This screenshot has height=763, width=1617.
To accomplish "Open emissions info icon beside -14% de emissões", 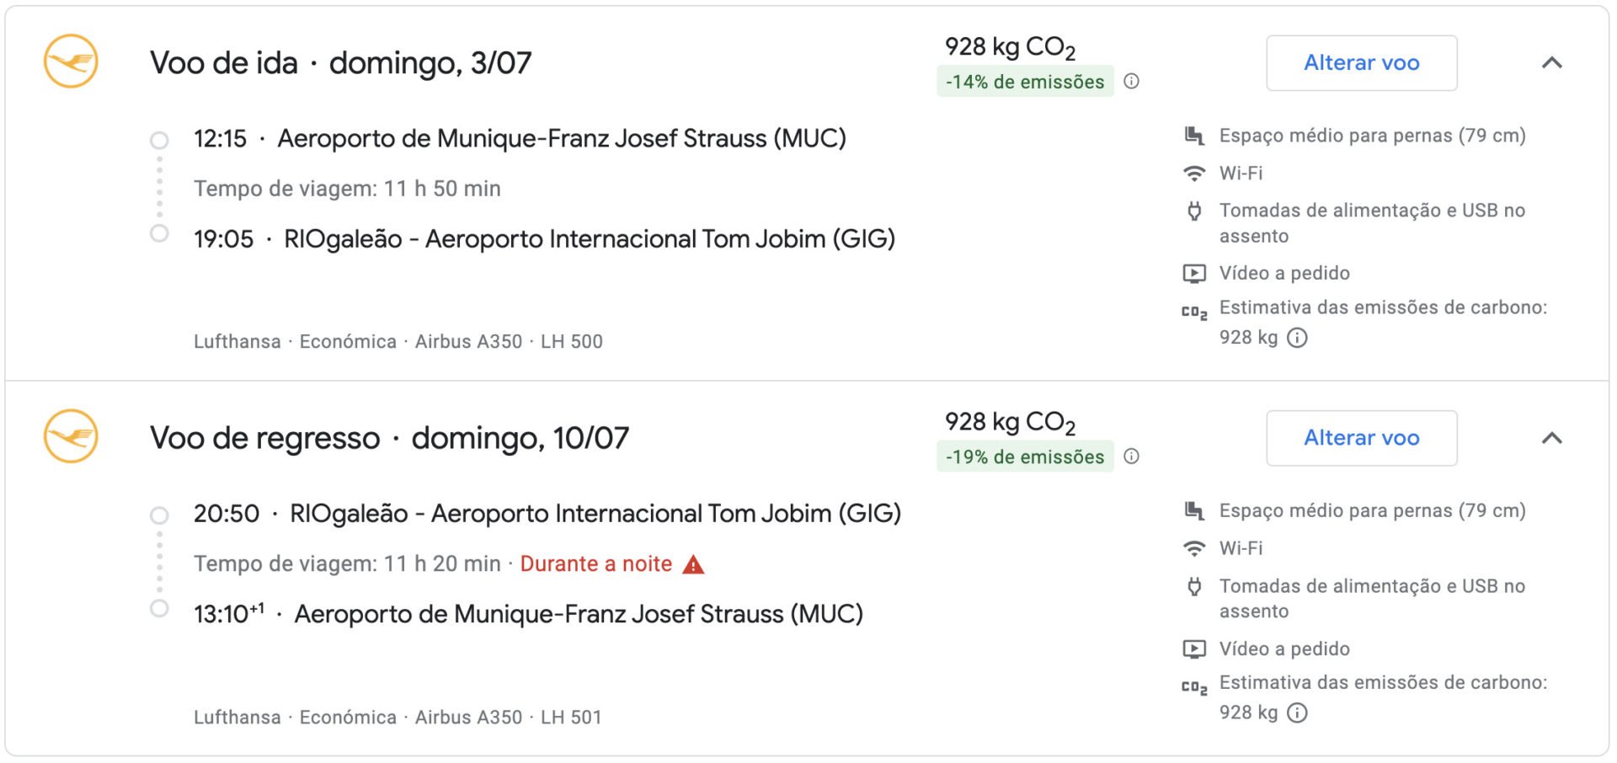I will pos(1132,82).
